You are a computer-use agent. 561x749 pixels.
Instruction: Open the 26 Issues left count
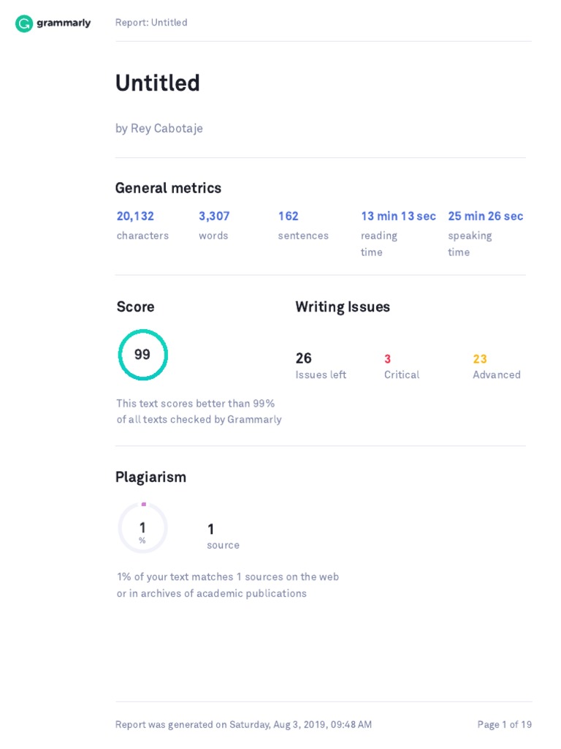304,358
